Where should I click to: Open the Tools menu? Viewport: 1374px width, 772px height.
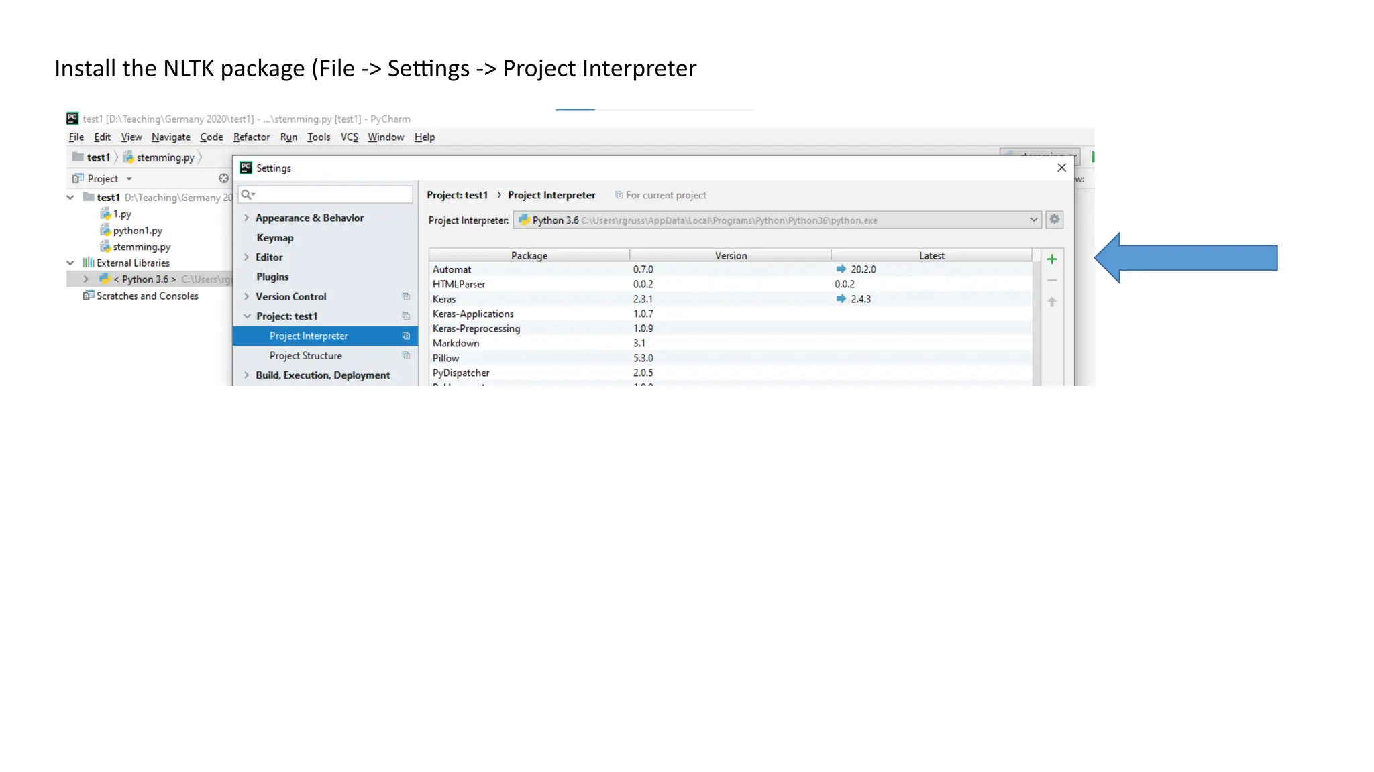tap(319, 137)
